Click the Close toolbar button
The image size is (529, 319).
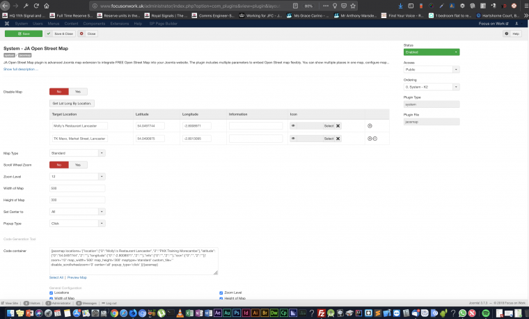88,33
